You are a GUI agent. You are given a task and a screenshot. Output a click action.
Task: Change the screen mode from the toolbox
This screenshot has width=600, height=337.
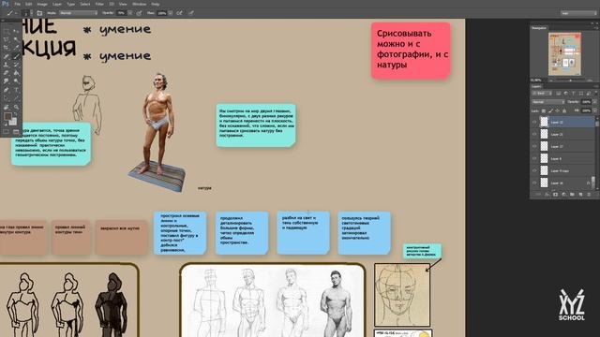pos(16,131)
